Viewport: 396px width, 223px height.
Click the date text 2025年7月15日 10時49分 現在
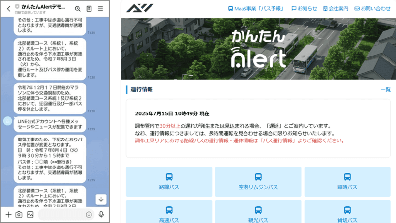pyautogui.click(x=172, y=113)
